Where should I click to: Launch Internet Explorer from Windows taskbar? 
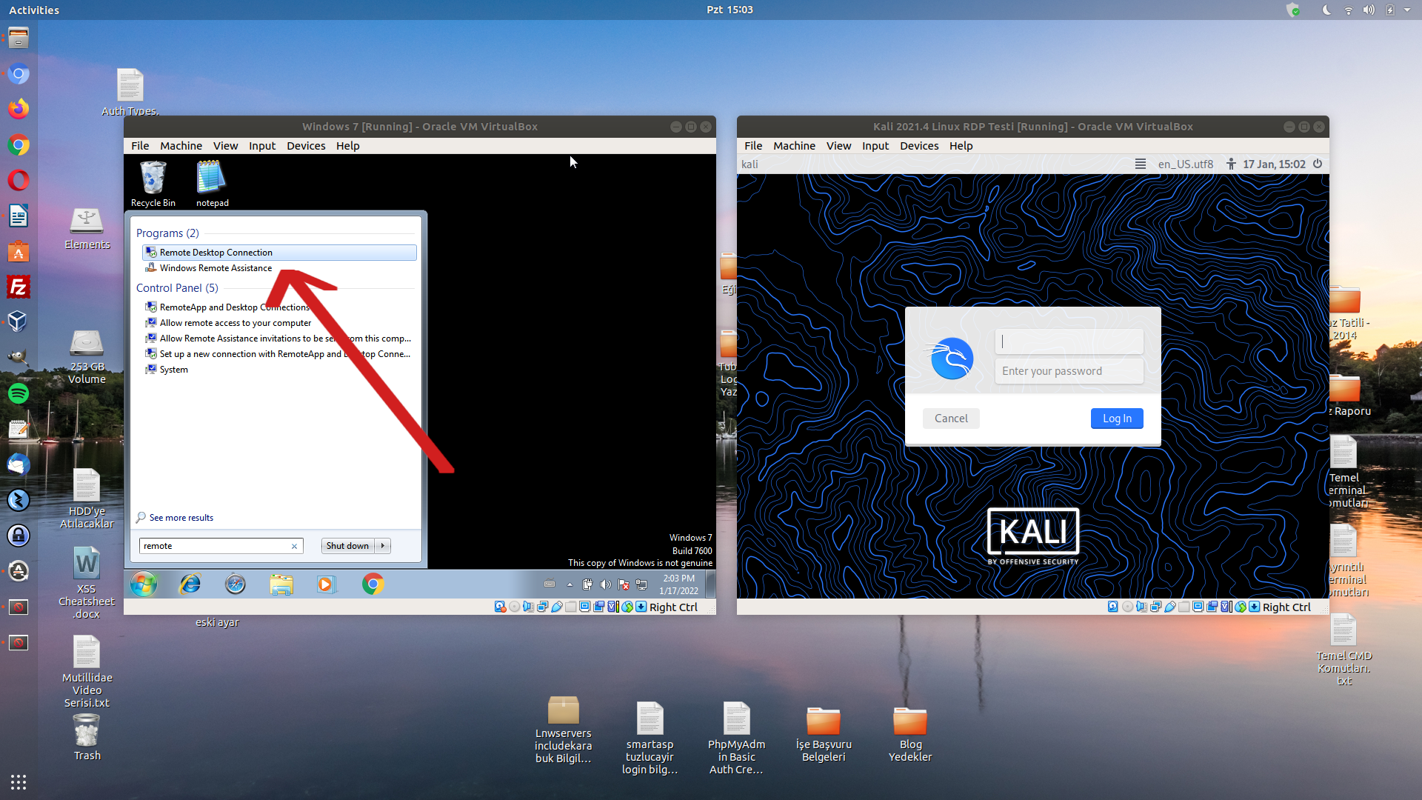click(x=190, y=584)
